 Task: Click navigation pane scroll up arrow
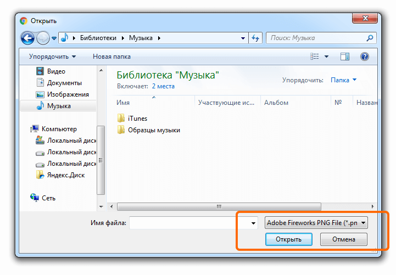[101, 70]
